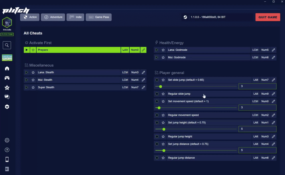Favorite the Set movement speed cheat
This screenshot has width=285, height=175.
point(163,101)
